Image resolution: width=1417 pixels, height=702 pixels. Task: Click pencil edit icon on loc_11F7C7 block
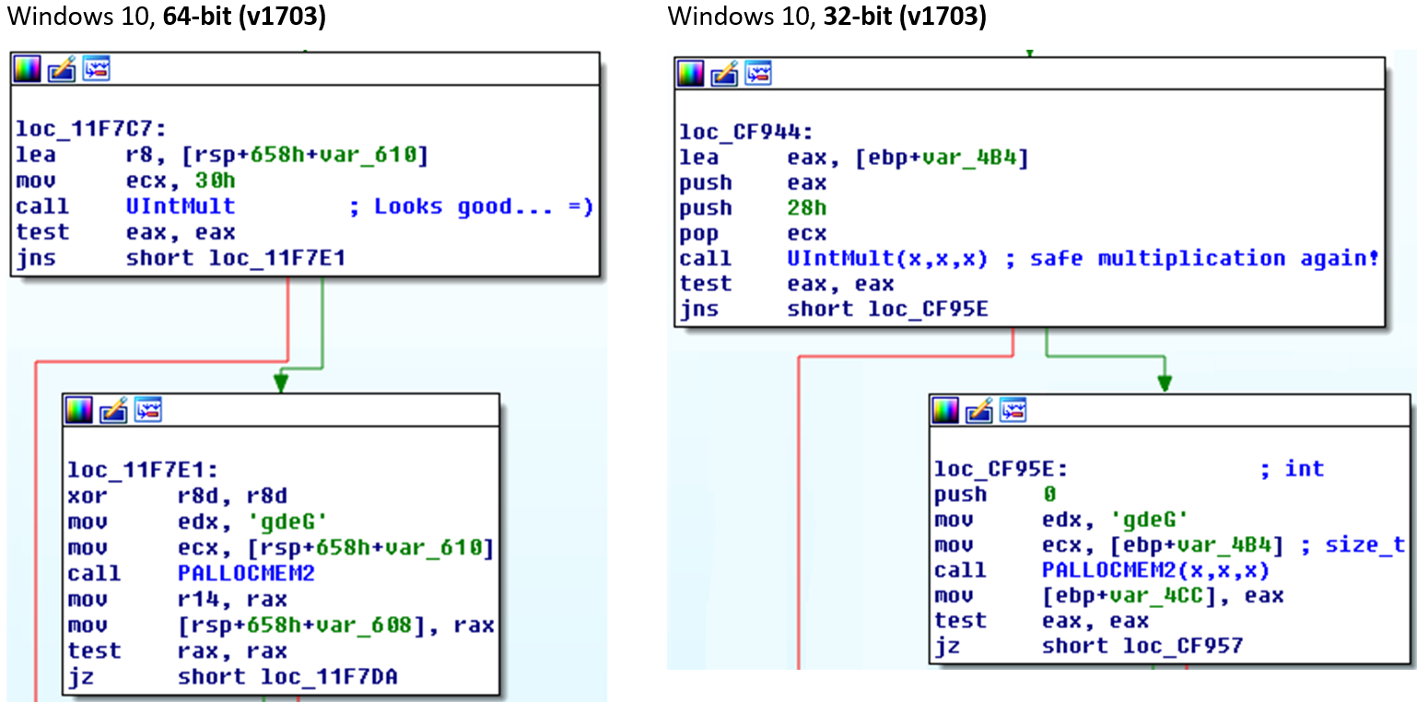pyautogui.click(x=62, y=69)
